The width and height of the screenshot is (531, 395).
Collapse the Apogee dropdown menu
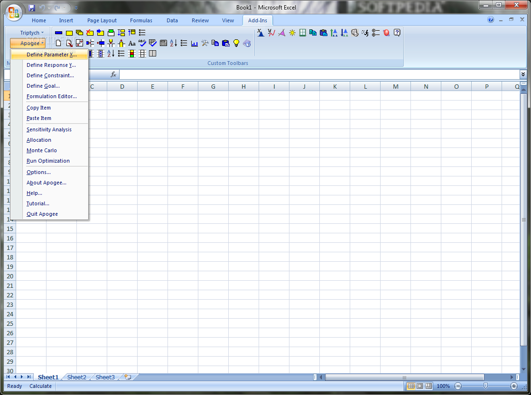click(x=28, y=43)
